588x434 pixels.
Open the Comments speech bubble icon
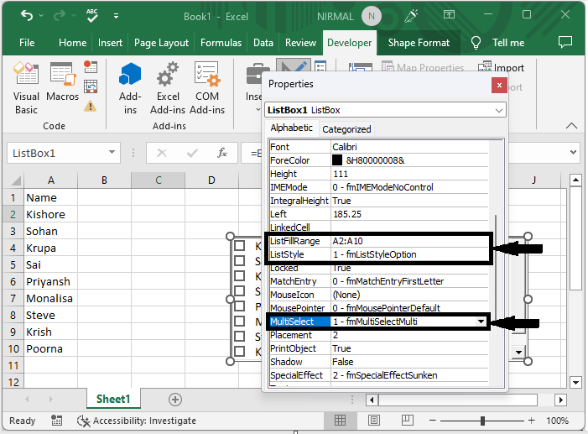click(565, 42)
